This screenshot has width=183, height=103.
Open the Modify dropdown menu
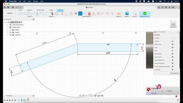tap(51, 17)
